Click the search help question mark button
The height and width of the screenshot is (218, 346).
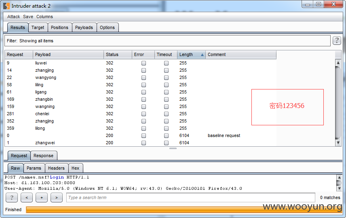(x=12, y=197)
